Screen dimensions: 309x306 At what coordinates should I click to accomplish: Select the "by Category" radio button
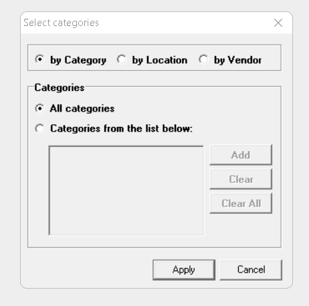(x=39, y=59)
